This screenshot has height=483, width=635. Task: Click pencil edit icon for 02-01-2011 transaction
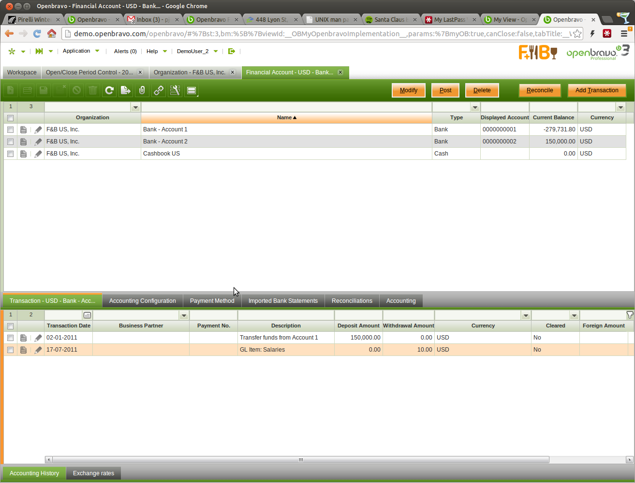38,338
